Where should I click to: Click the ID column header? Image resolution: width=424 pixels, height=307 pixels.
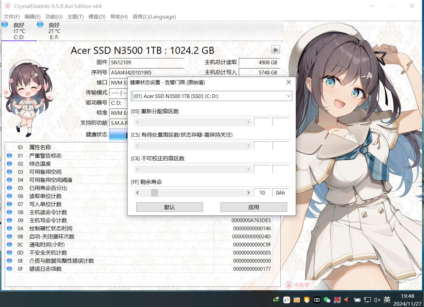[20, 147]
